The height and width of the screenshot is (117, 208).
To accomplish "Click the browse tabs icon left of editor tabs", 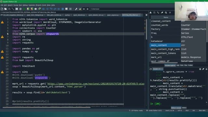I will click(2, 15).
